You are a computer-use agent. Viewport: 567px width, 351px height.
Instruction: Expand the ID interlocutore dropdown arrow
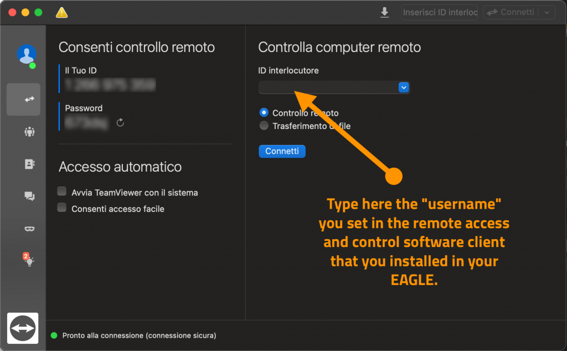tap(403, 87)
